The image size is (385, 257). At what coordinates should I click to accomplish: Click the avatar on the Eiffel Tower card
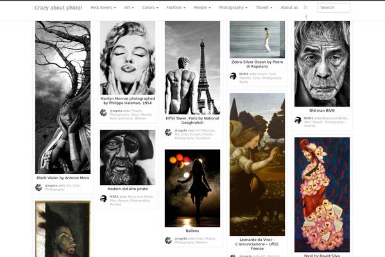click(x=168, y=132)
